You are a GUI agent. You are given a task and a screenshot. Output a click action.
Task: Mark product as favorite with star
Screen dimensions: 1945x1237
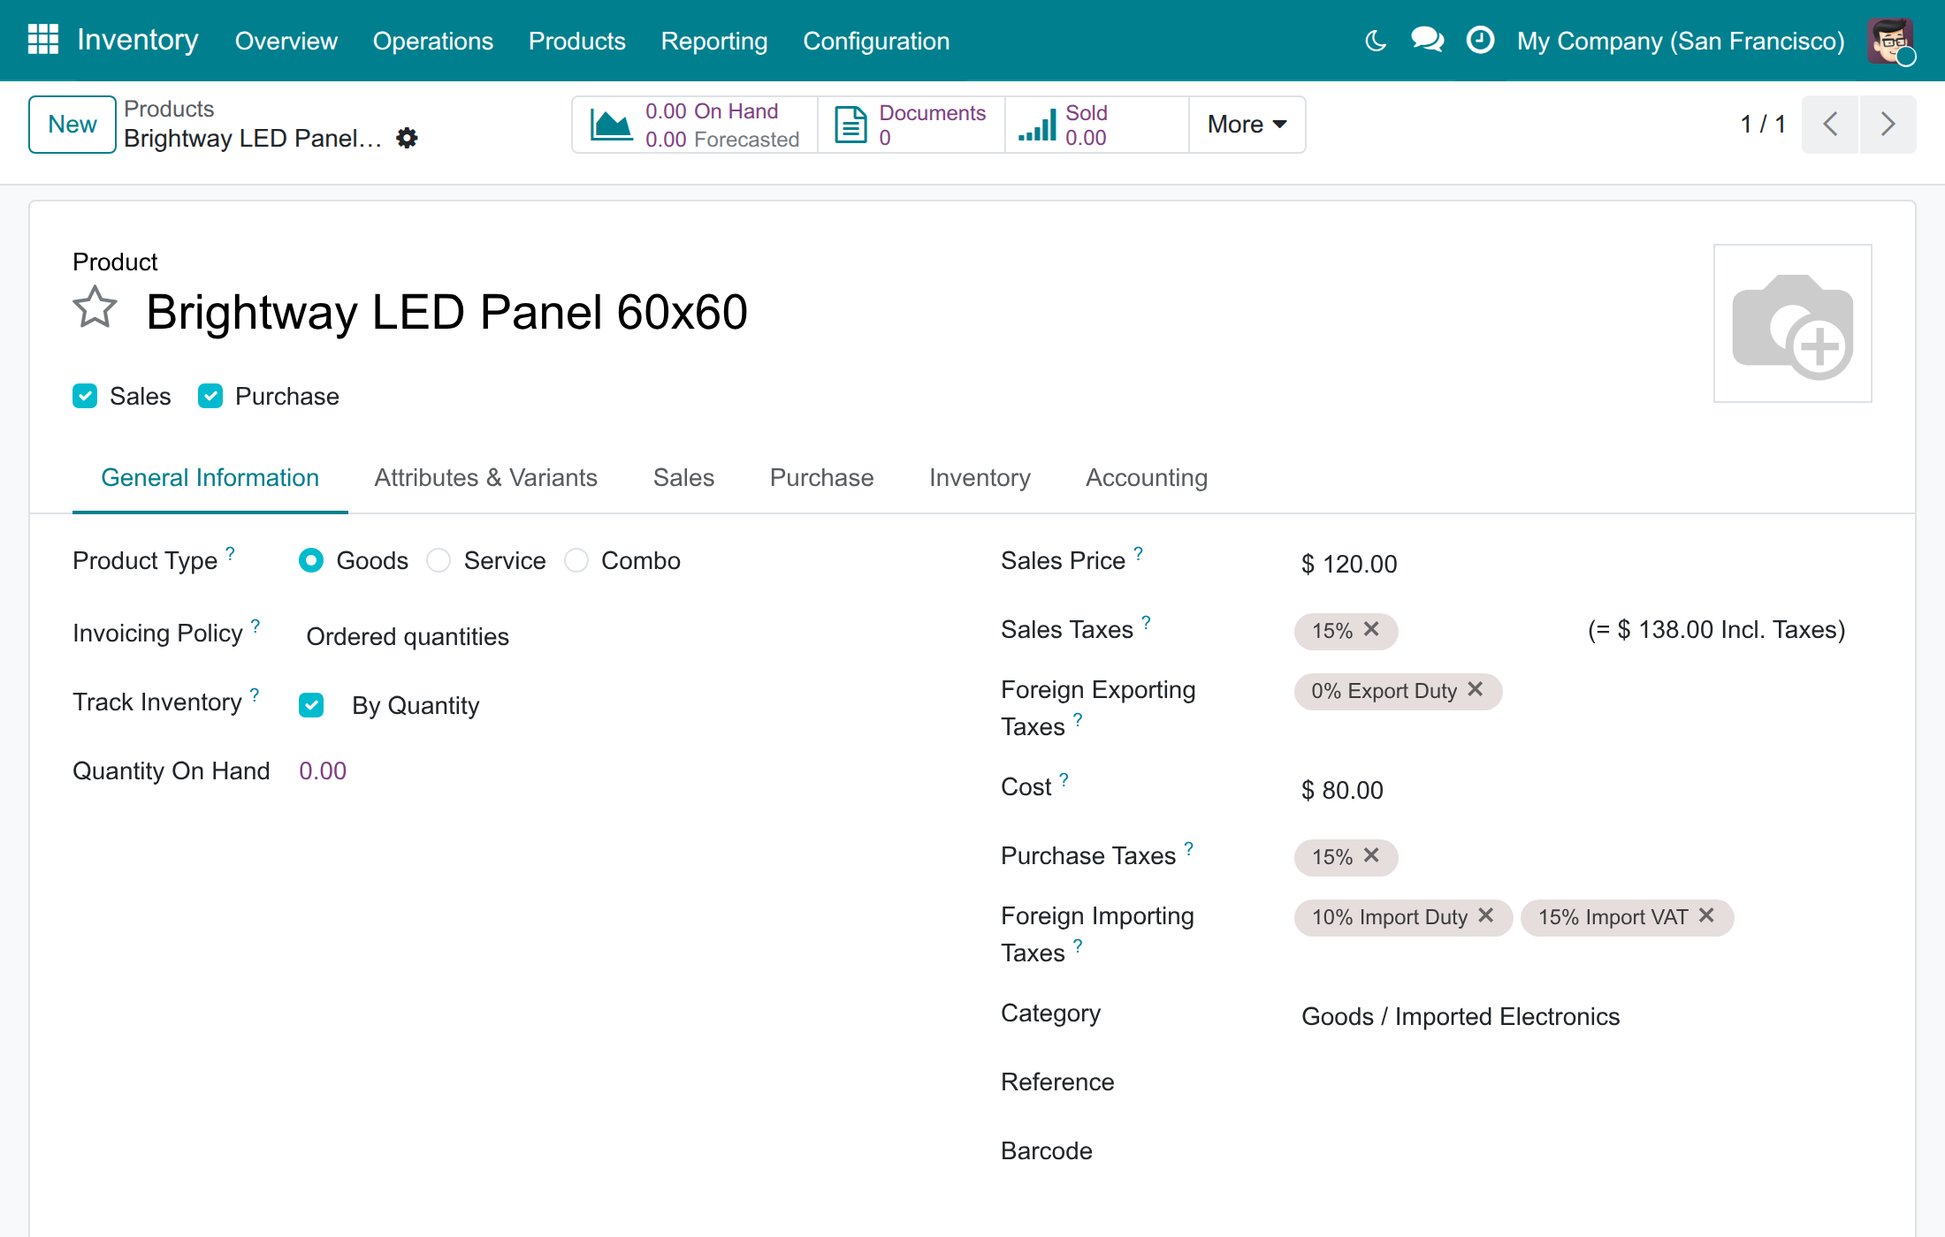click(95, 308)
